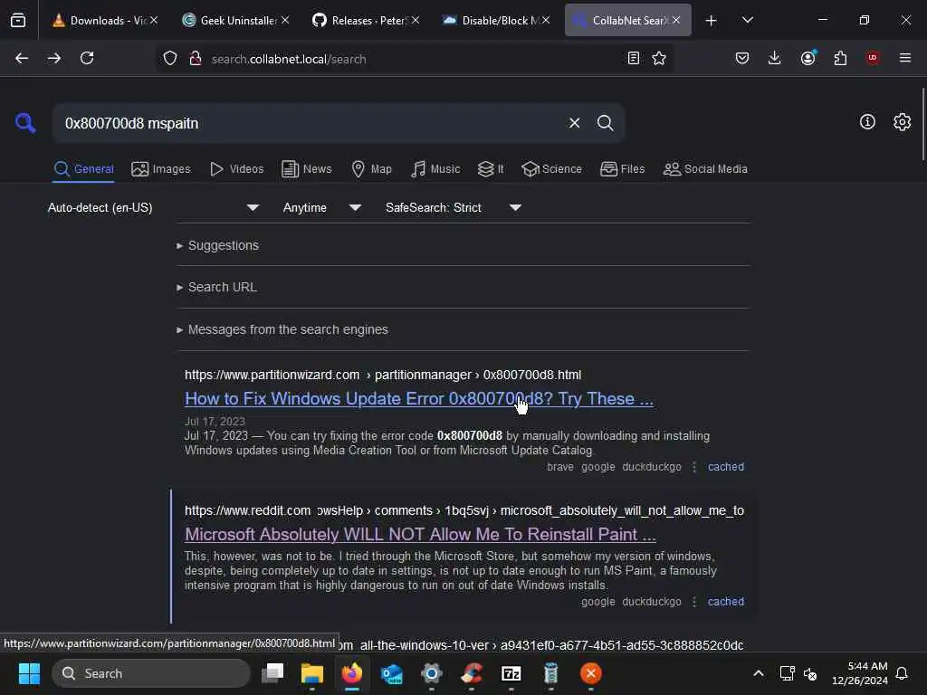Close the CollabNet Search tab
Viewport: 927px width, 695px height.
click(676, 20)
